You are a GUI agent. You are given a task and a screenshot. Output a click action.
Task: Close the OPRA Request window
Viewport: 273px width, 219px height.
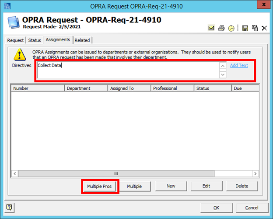(x=264, y=4)
